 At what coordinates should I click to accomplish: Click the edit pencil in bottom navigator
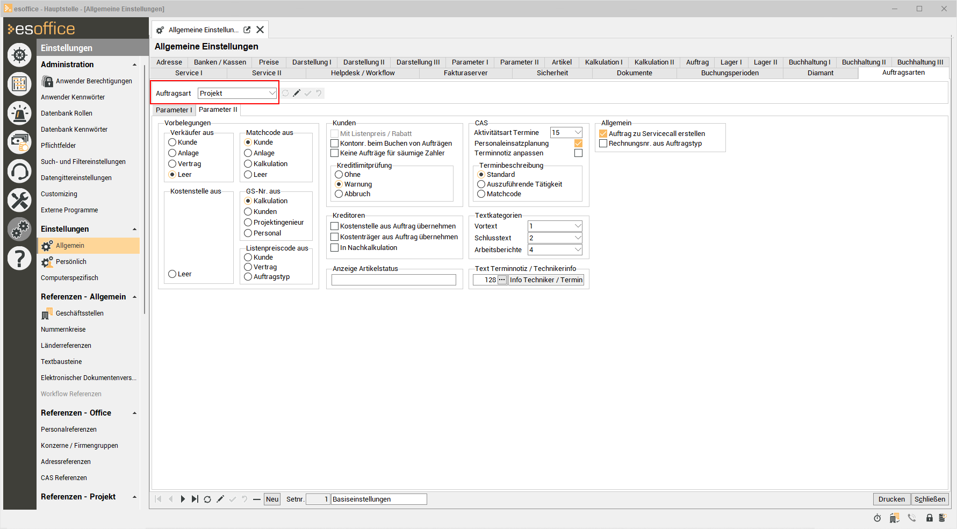[x=220, y=499]
